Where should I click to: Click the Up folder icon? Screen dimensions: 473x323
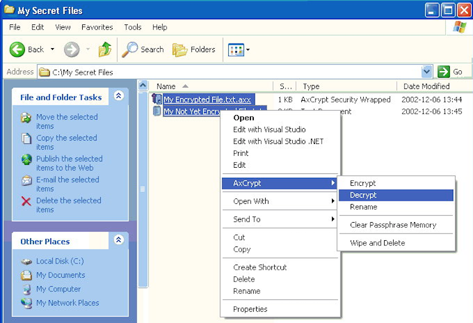105,49
